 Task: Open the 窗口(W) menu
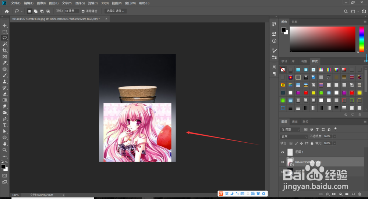point(130,3)
